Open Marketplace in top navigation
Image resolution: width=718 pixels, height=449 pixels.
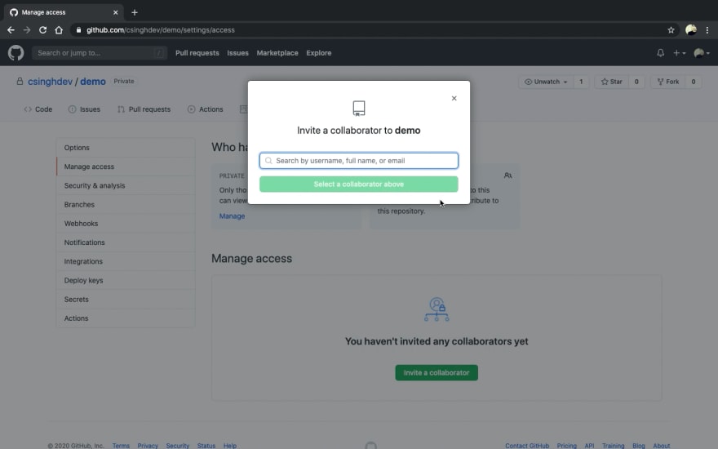tap(277, 53)
